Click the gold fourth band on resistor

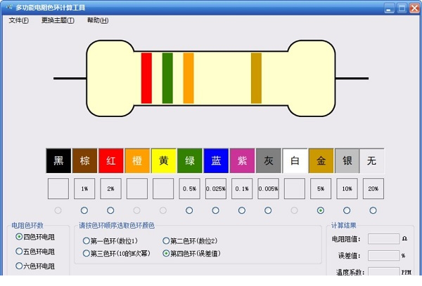point(256,78)
